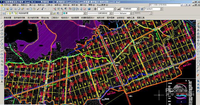
Task: Toggle the layer freeze sun icon
Action: pyautogui.click(x=10, y=13)
